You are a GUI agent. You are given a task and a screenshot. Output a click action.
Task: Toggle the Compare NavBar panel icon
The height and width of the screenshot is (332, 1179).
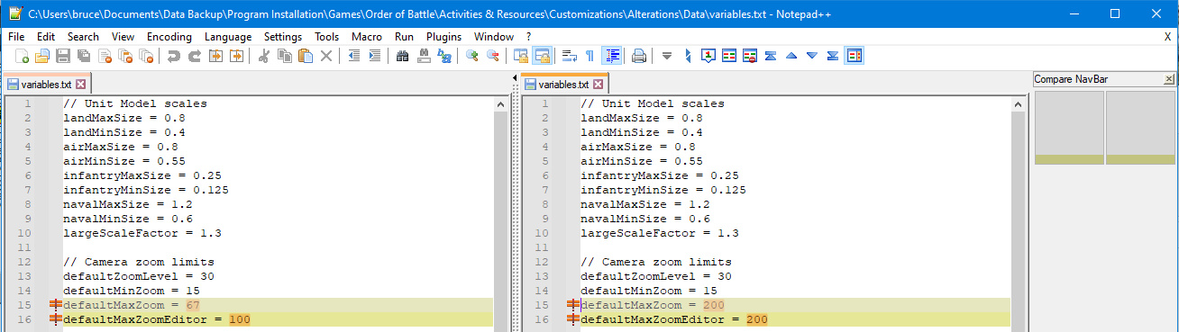(x=854, y=56)
